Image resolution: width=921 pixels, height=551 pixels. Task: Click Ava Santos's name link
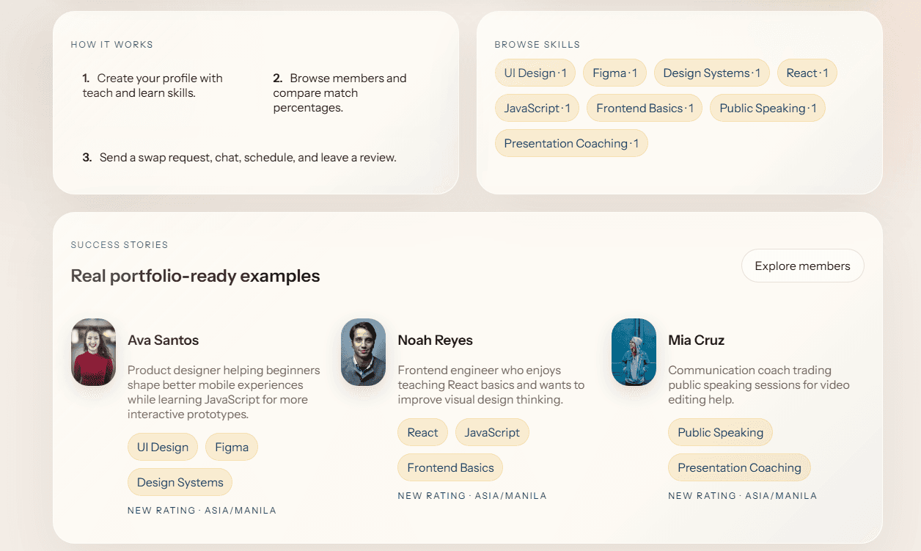pyautogui.click(x=163, y=340)
